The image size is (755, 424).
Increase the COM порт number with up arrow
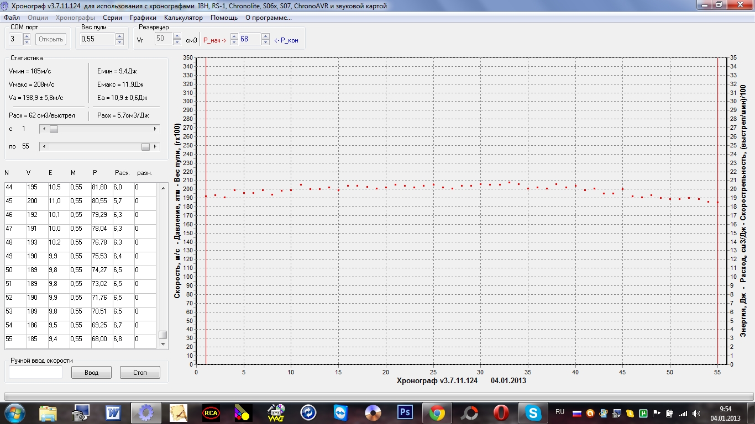[x=27, y=36]
